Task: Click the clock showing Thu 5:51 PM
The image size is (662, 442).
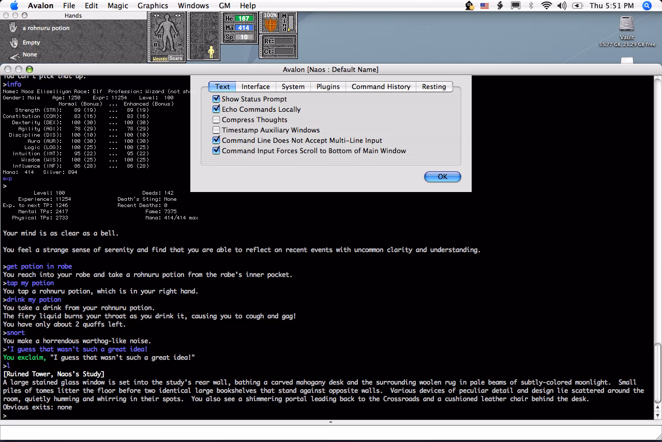Action: (x=611, y=6)
